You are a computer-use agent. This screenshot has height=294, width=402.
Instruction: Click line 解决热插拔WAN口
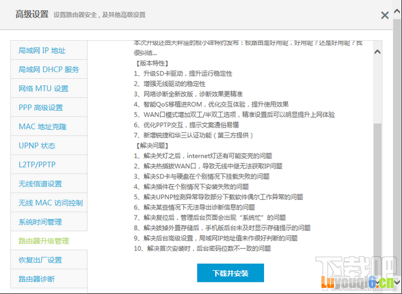click(208, 166)
